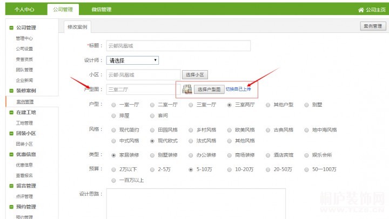Click the 案例管理 button at top right

coord(372,26)
